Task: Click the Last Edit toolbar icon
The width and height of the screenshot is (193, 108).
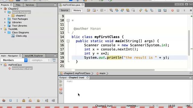Action: pyautogui.click(x=88, y=10)
